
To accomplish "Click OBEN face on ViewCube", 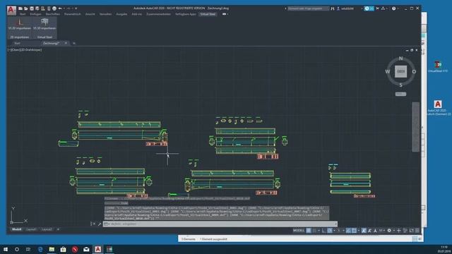I will coord(400,71).
